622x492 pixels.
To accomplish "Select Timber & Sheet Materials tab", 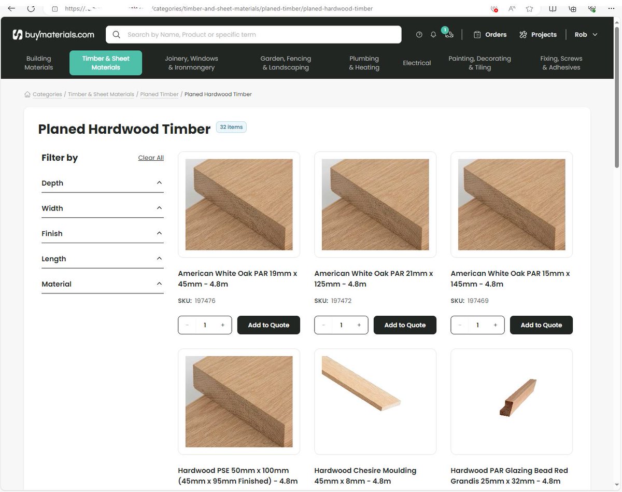I will point(106,63).
